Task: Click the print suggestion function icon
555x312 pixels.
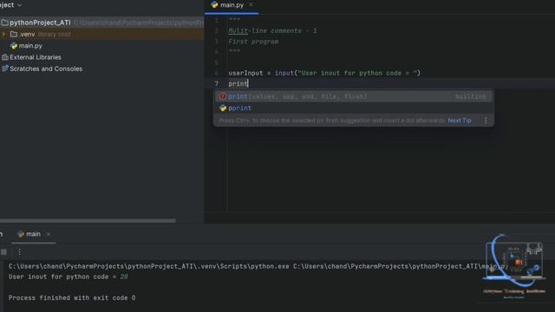Action: [x=223, y=96]
